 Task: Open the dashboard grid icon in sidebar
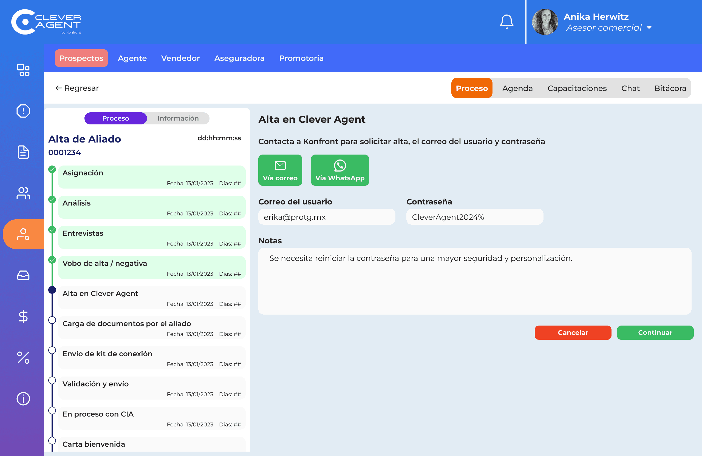click(23, 70)
